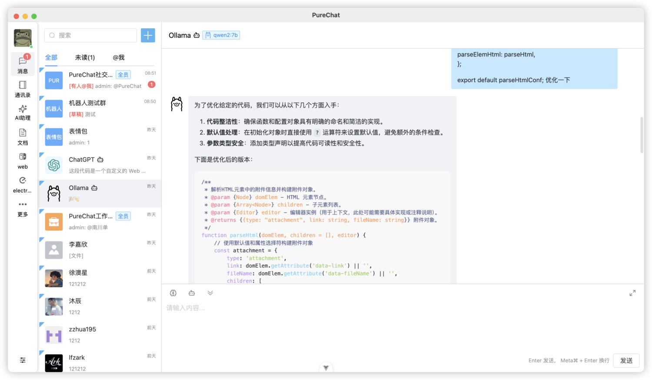Open the lfzark conversation
Image resolution: width=652 pixels, height=380 pixels.
(100, 361)
